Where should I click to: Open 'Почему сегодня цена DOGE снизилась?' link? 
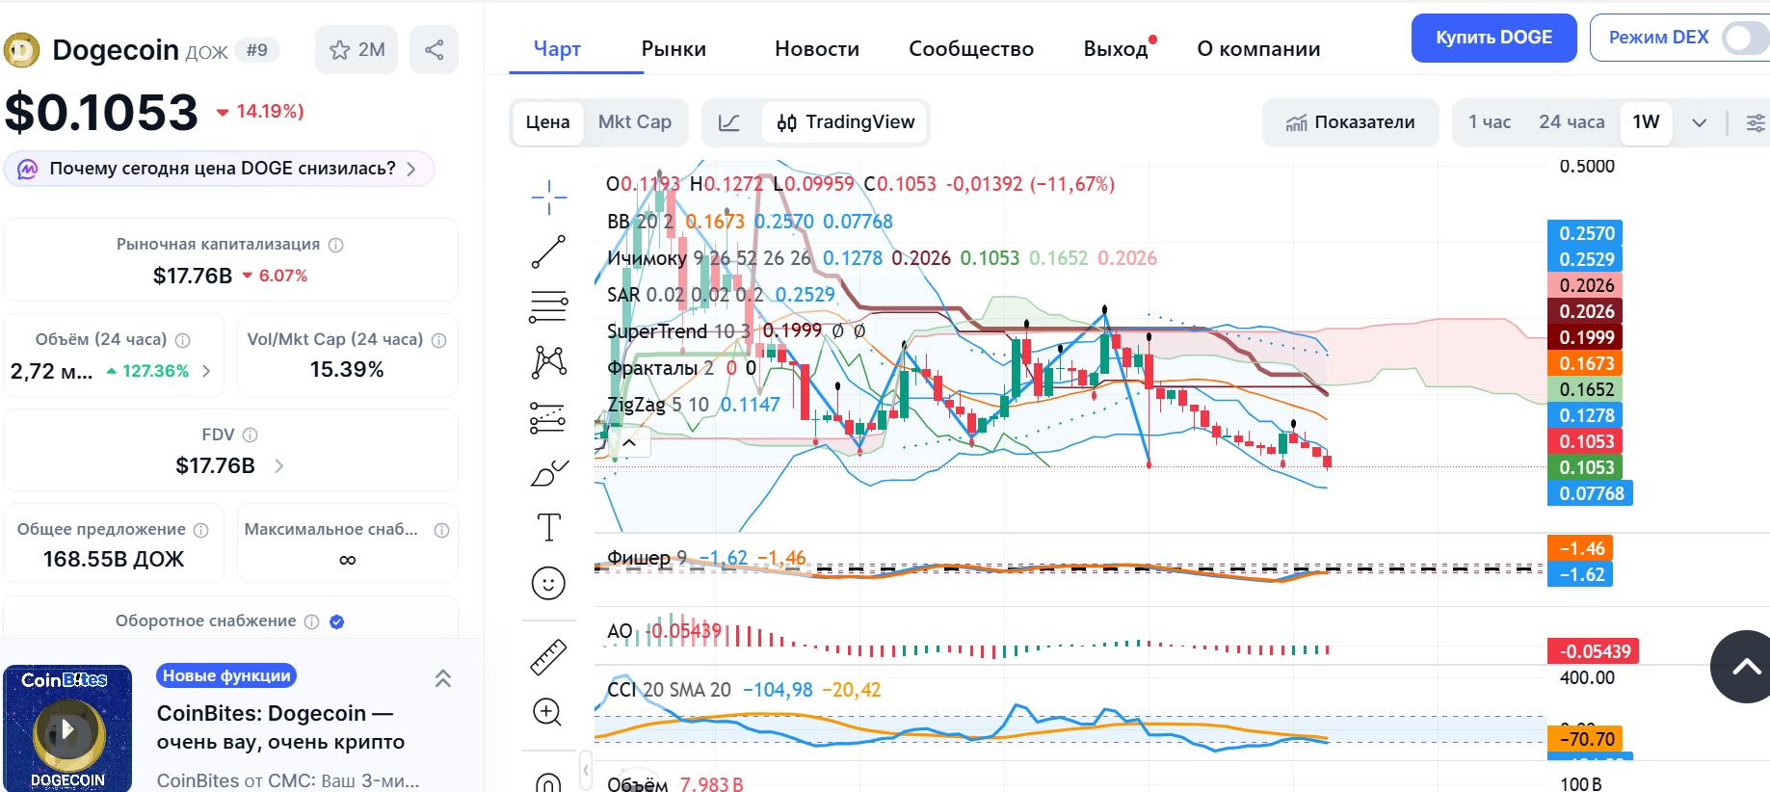coord(220,169)
